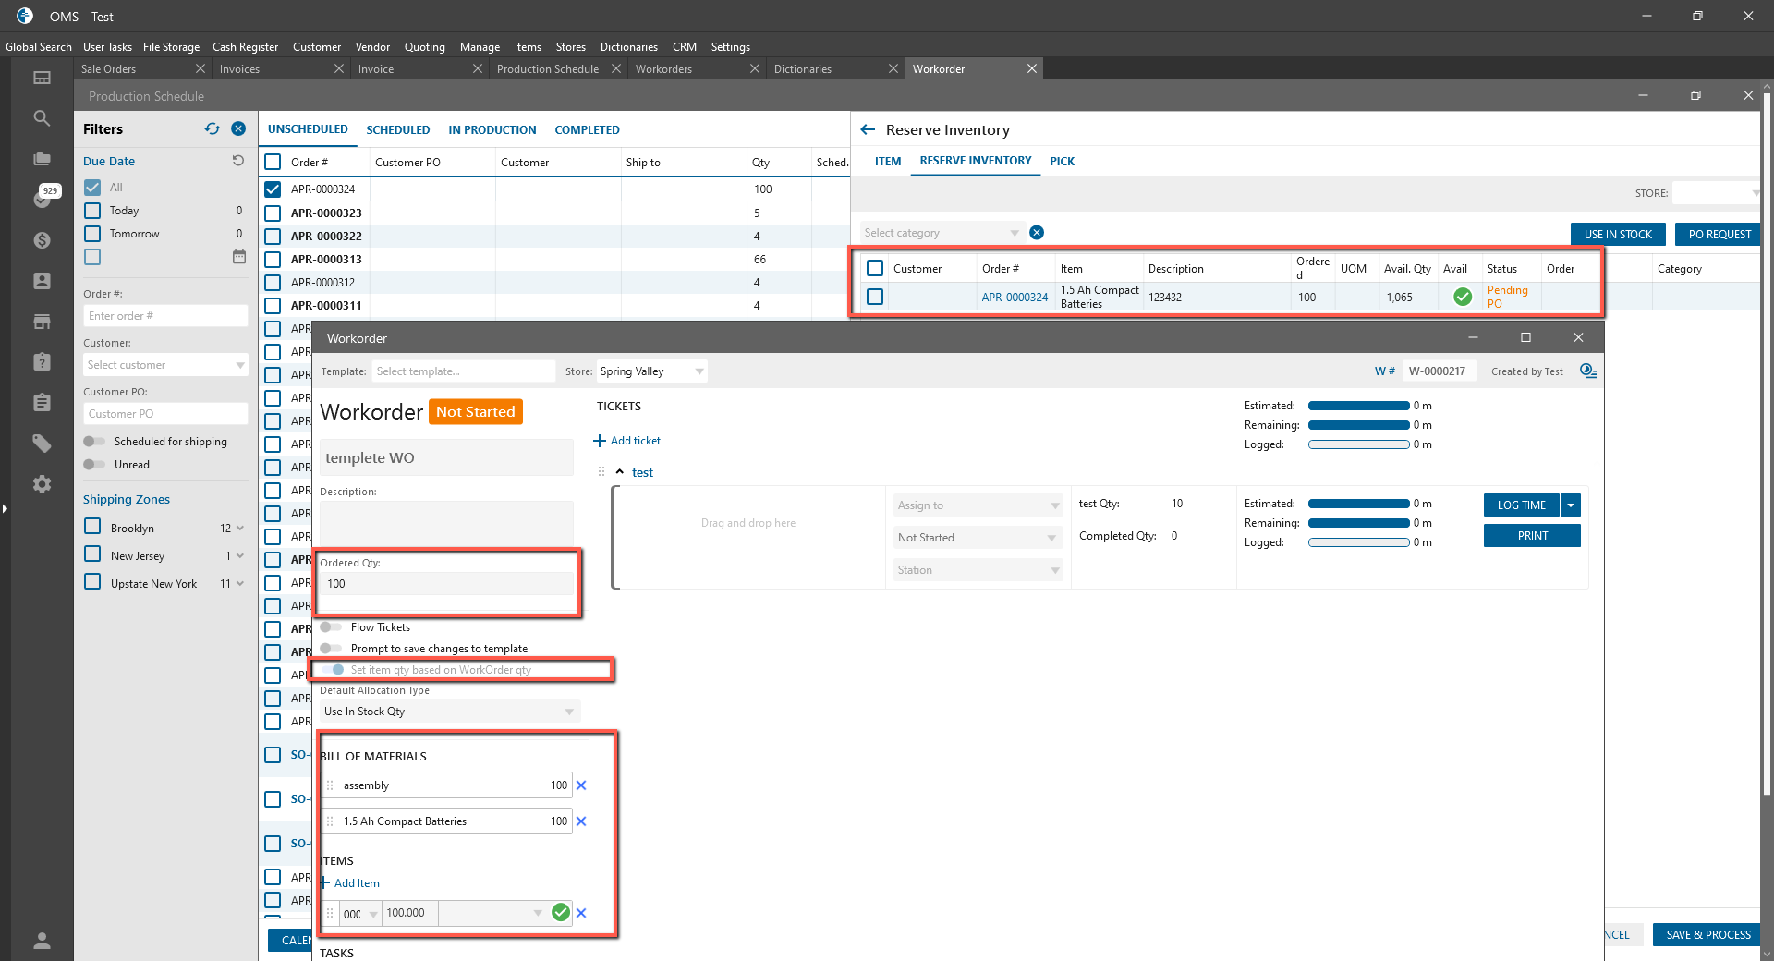1774x961 pixels.
Task: Check the Tomorrow due date checkbox
Action: pyautogui.click(x=92, y=234)
